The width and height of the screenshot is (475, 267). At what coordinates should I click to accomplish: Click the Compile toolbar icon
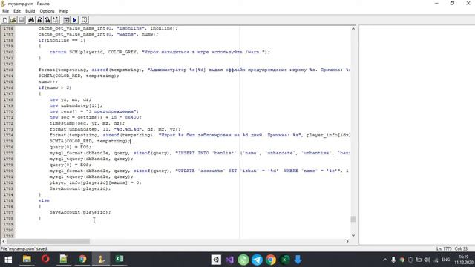[x=66, y=20]
